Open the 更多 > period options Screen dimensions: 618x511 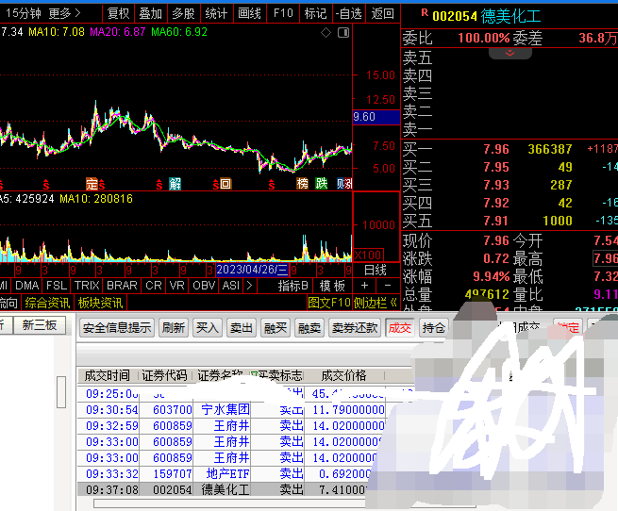[64, 14]
